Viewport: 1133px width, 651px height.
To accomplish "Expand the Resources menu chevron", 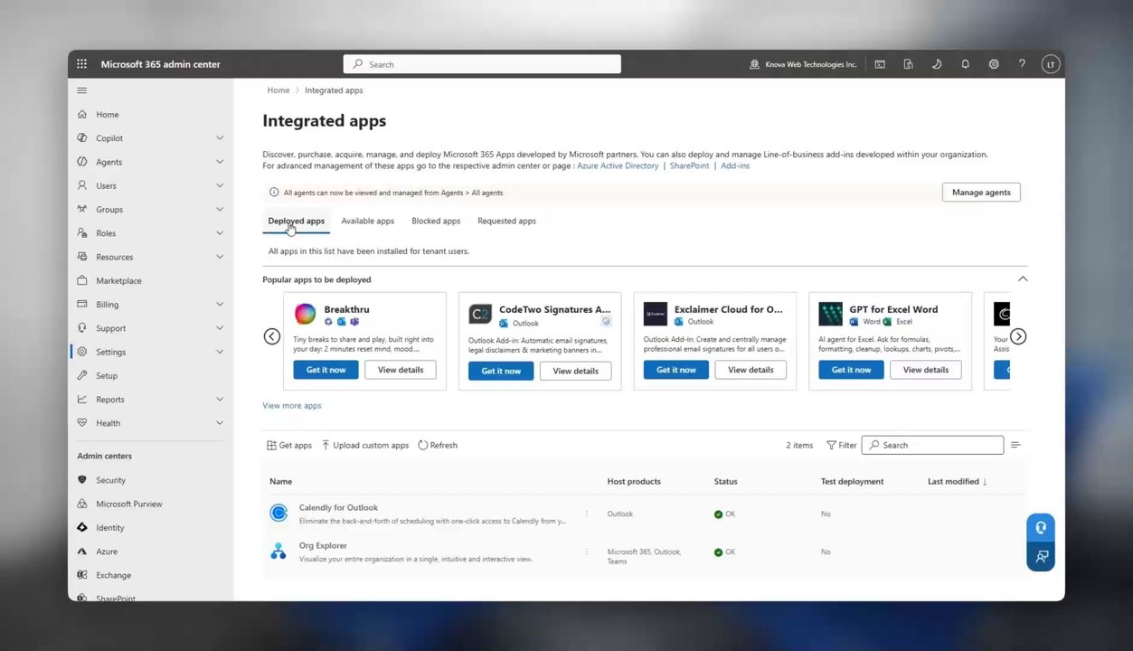I will (x=220, y=257).
